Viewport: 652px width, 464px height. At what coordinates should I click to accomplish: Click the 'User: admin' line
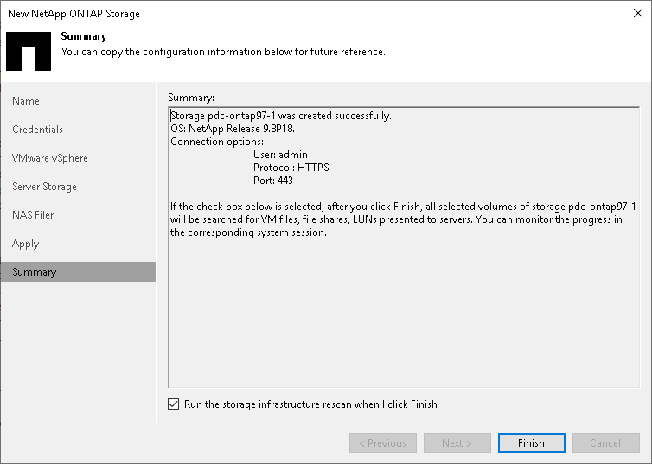tap(281, 155)
